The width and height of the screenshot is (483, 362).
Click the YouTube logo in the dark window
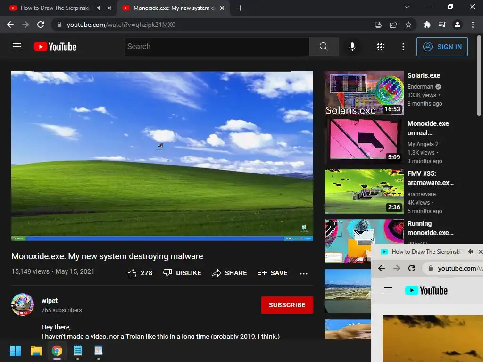pyautogui.click(x=55, y=47)
